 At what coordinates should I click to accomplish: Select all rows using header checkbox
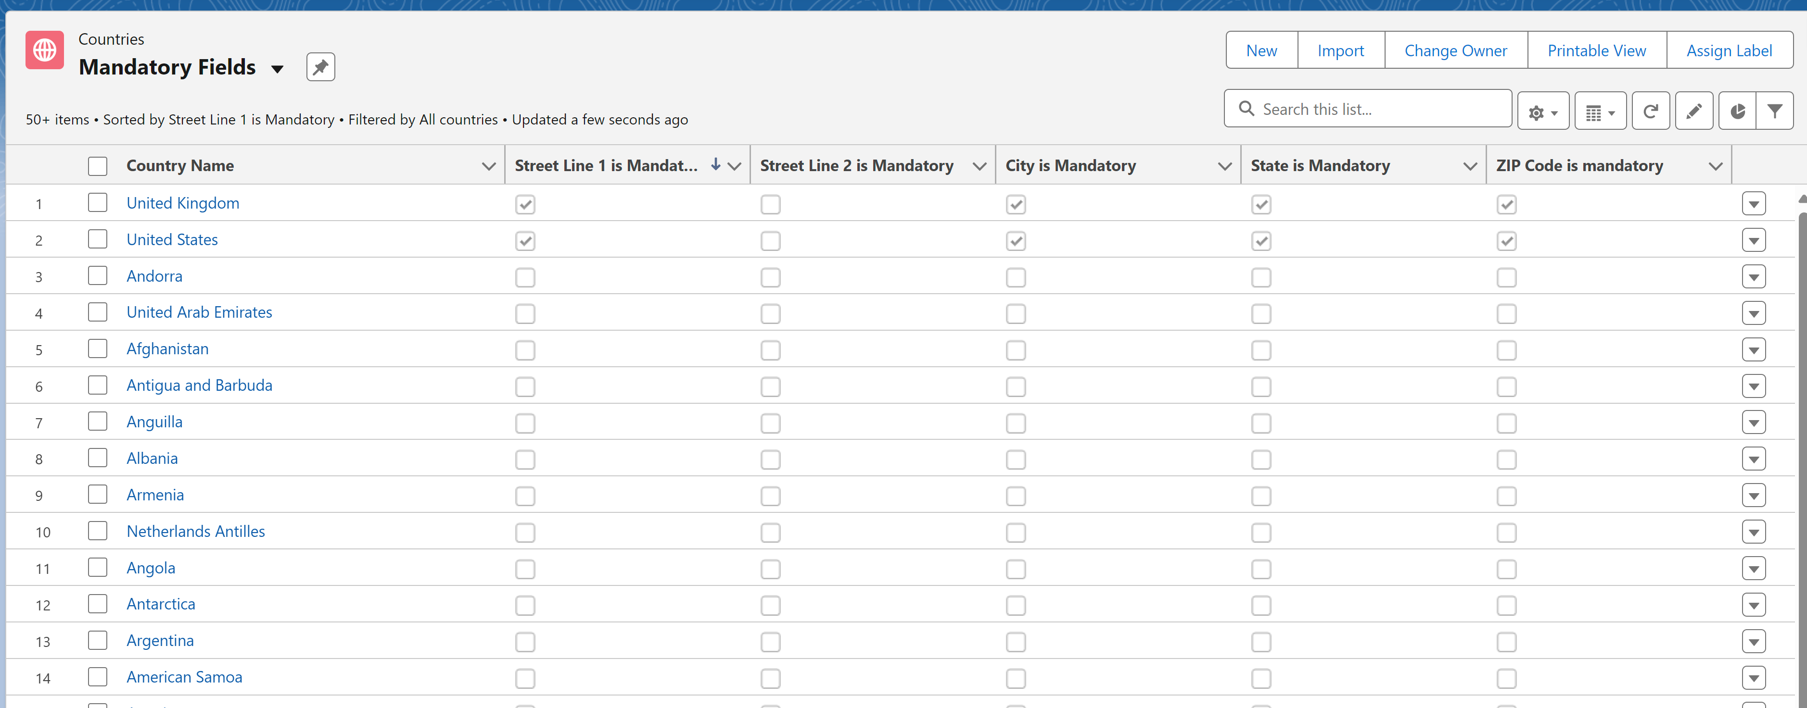[98, 165]
